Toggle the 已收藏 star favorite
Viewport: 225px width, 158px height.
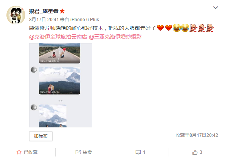(x=19, y=152)
